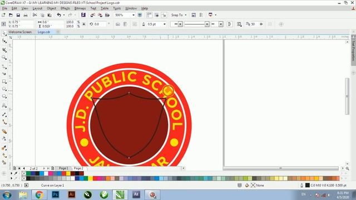Toggle show grid button
The width and height of the screenshot is (356, 200).
(x=157, y=15)
